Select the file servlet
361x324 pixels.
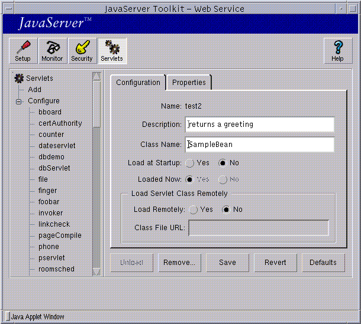(43, 179)
